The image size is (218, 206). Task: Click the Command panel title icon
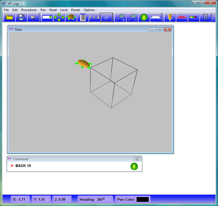[9, 159]
